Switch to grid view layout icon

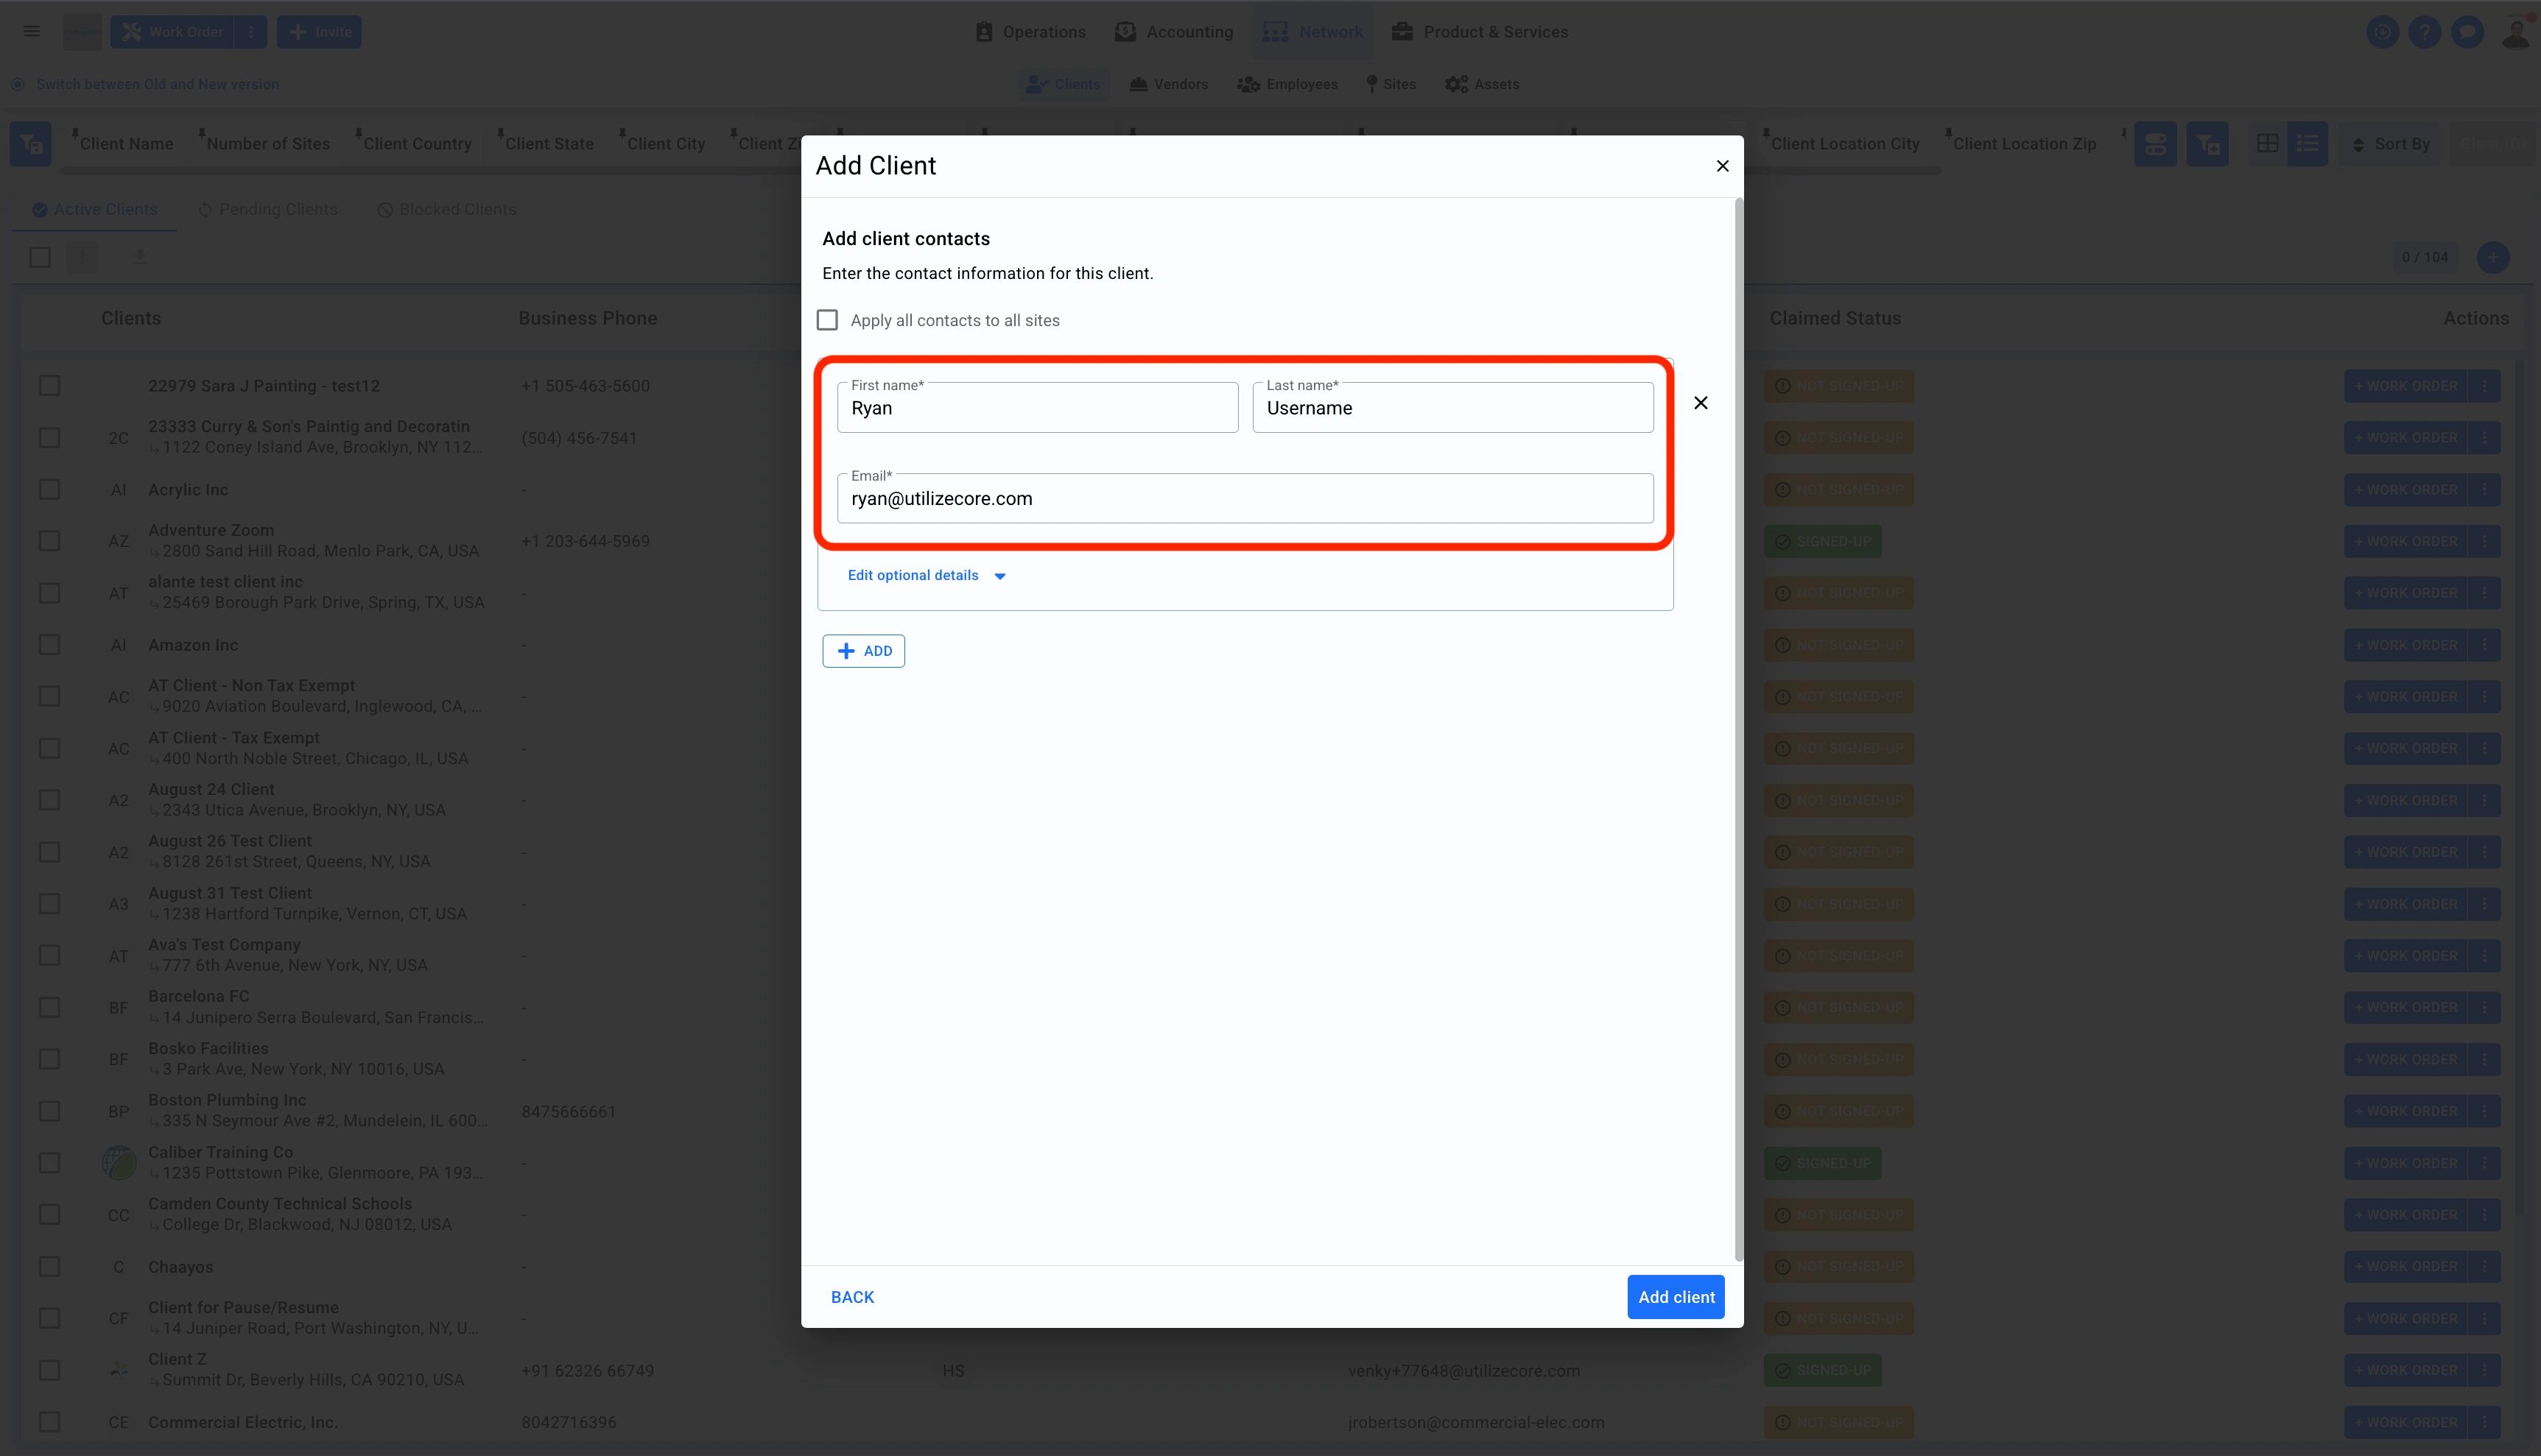(2268, 144)
